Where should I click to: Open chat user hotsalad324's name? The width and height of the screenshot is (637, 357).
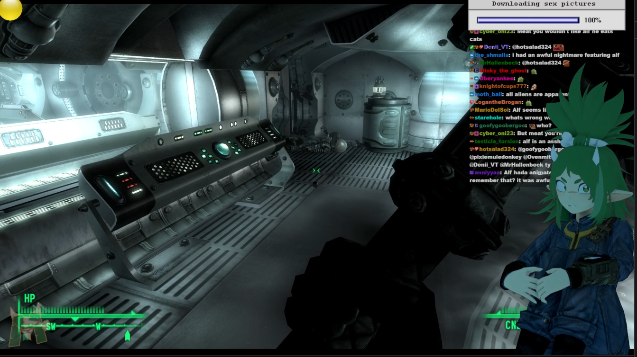(x=497, y=149)
